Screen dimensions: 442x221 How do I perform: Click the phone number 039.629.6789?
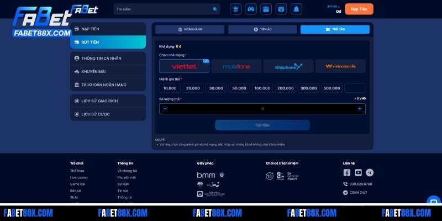361,184
